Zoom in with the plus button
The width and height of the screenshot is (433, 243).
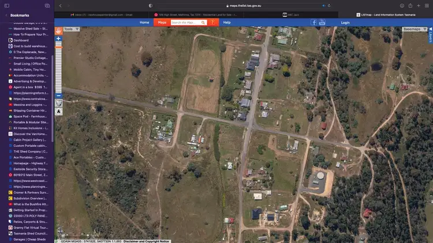pyautogui.click(x=58, y=39)
